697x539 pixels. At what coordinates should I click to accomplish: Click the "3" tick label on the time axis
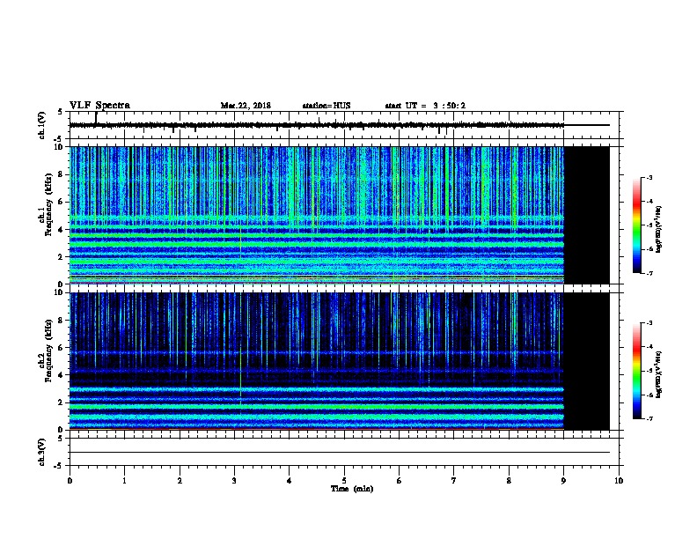coord(234,481)
